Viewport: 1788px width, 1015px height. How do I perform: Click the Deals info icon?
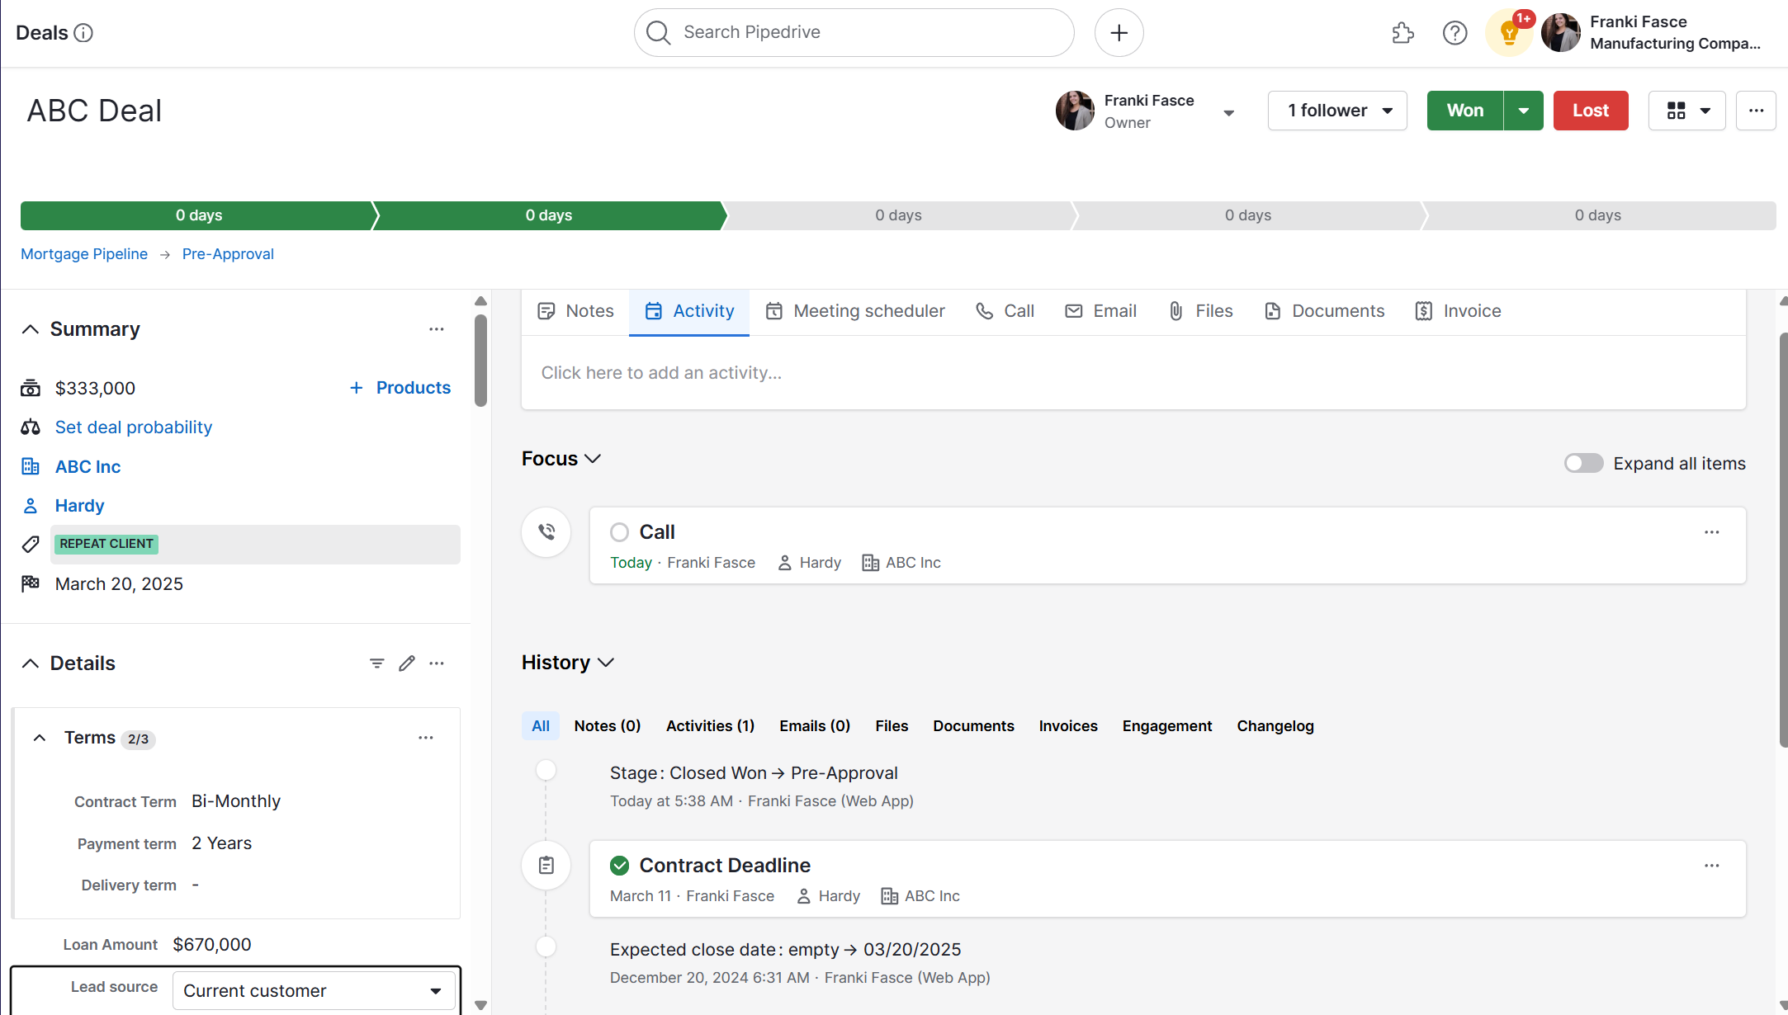[x=83, y=33]
